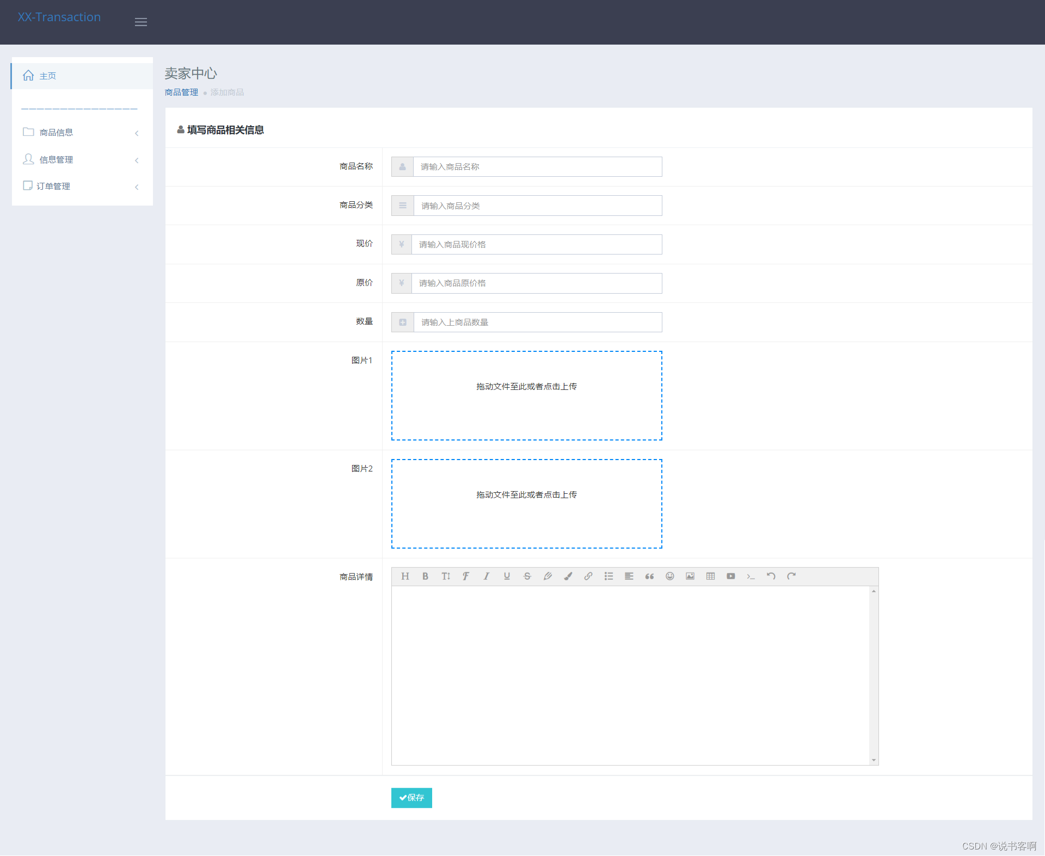Focus the 现价 price input field

537,245
